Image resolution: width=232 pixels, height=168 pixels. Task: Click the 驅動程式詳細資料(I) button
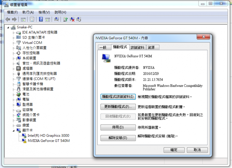click(118, 97)
